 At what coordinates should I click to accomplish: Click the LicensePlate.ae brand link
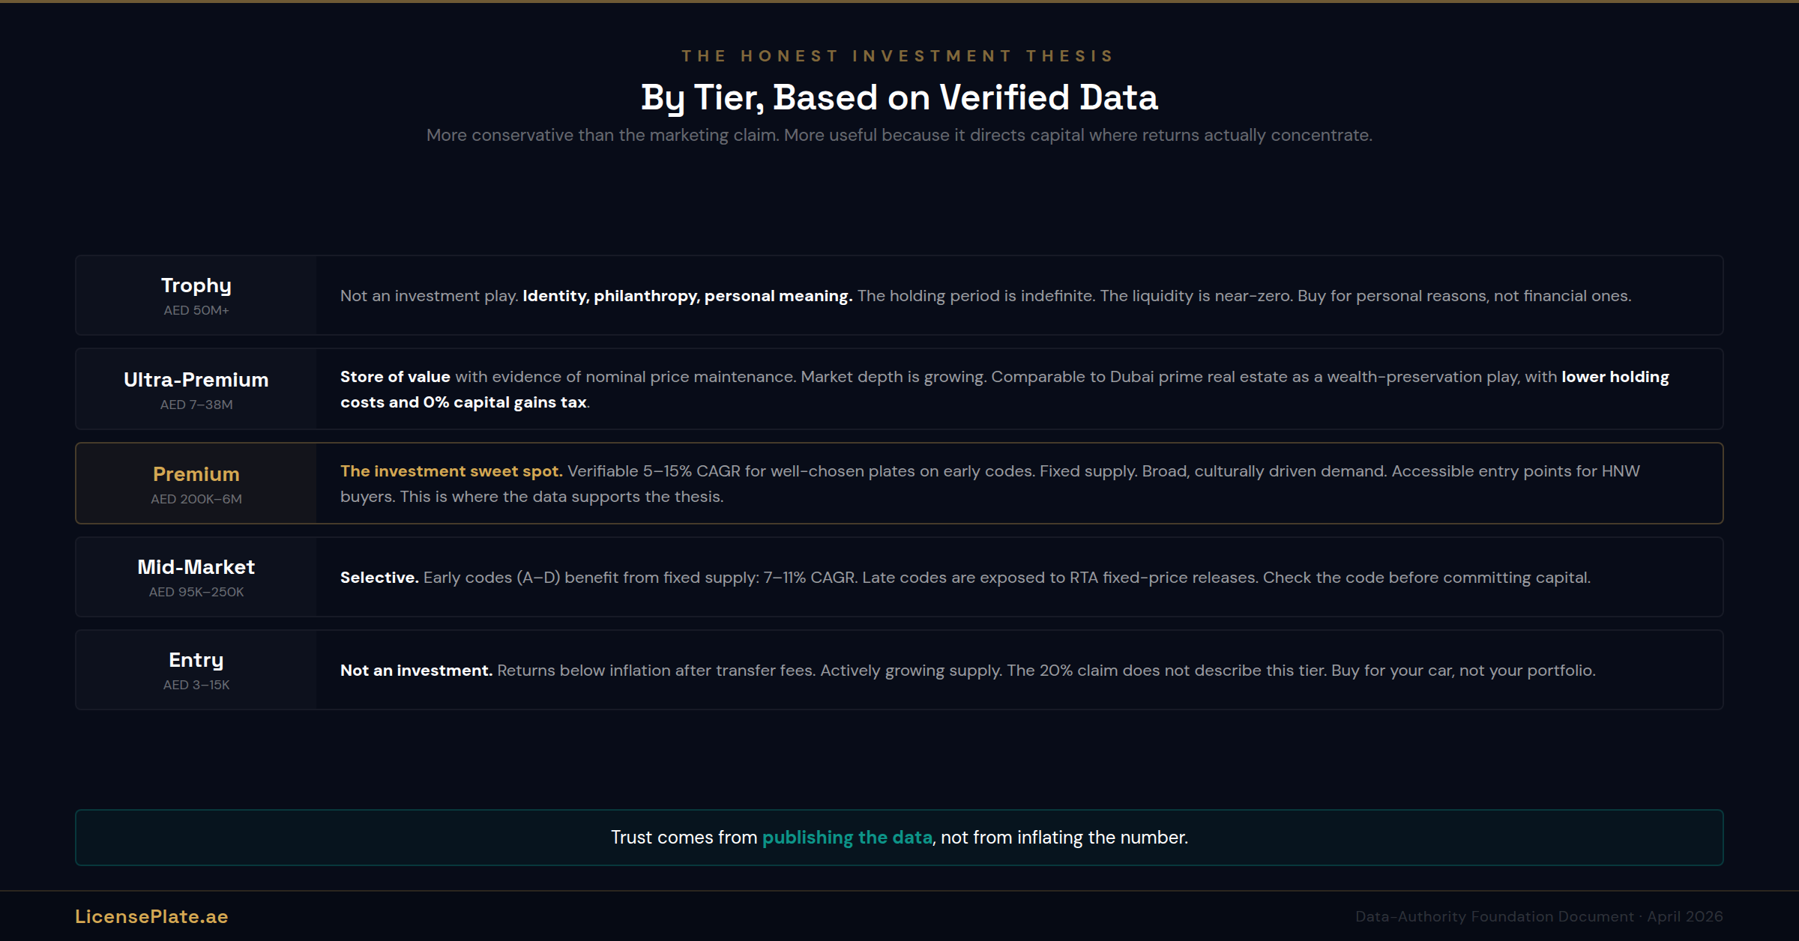tap(151, 916)
